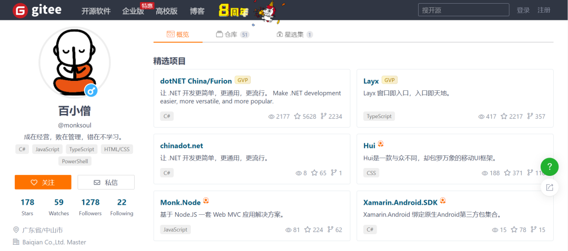This screenshot has width=568, height=251.
Task: Click the 22 Following counter
Action: coord(121,207)
